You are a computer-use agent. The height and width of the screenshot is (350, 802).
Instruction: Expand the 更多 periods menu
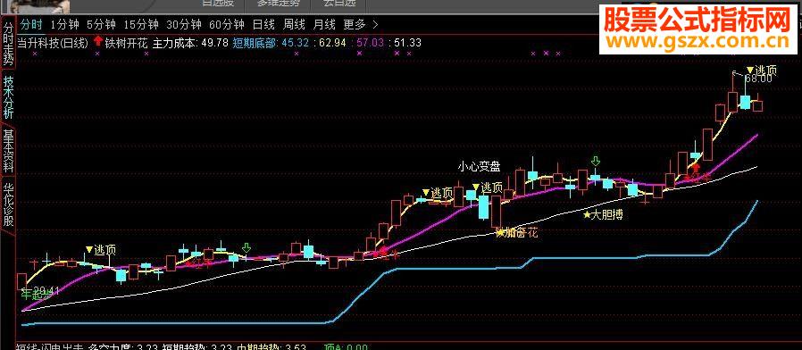point(361,24)
